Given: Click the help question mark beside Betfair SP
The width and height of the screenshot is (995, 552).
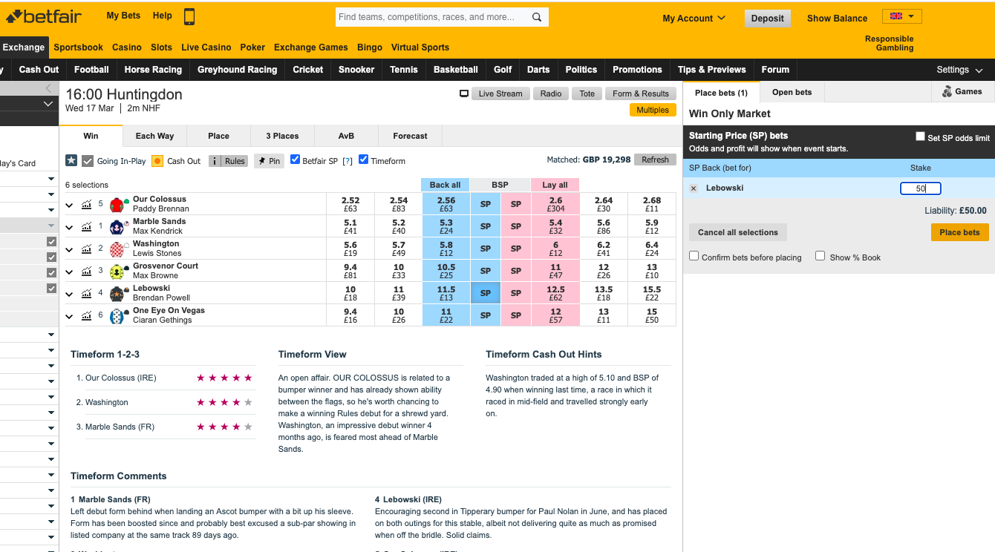Looking at the screenshot, I should (x=347, y=161).
